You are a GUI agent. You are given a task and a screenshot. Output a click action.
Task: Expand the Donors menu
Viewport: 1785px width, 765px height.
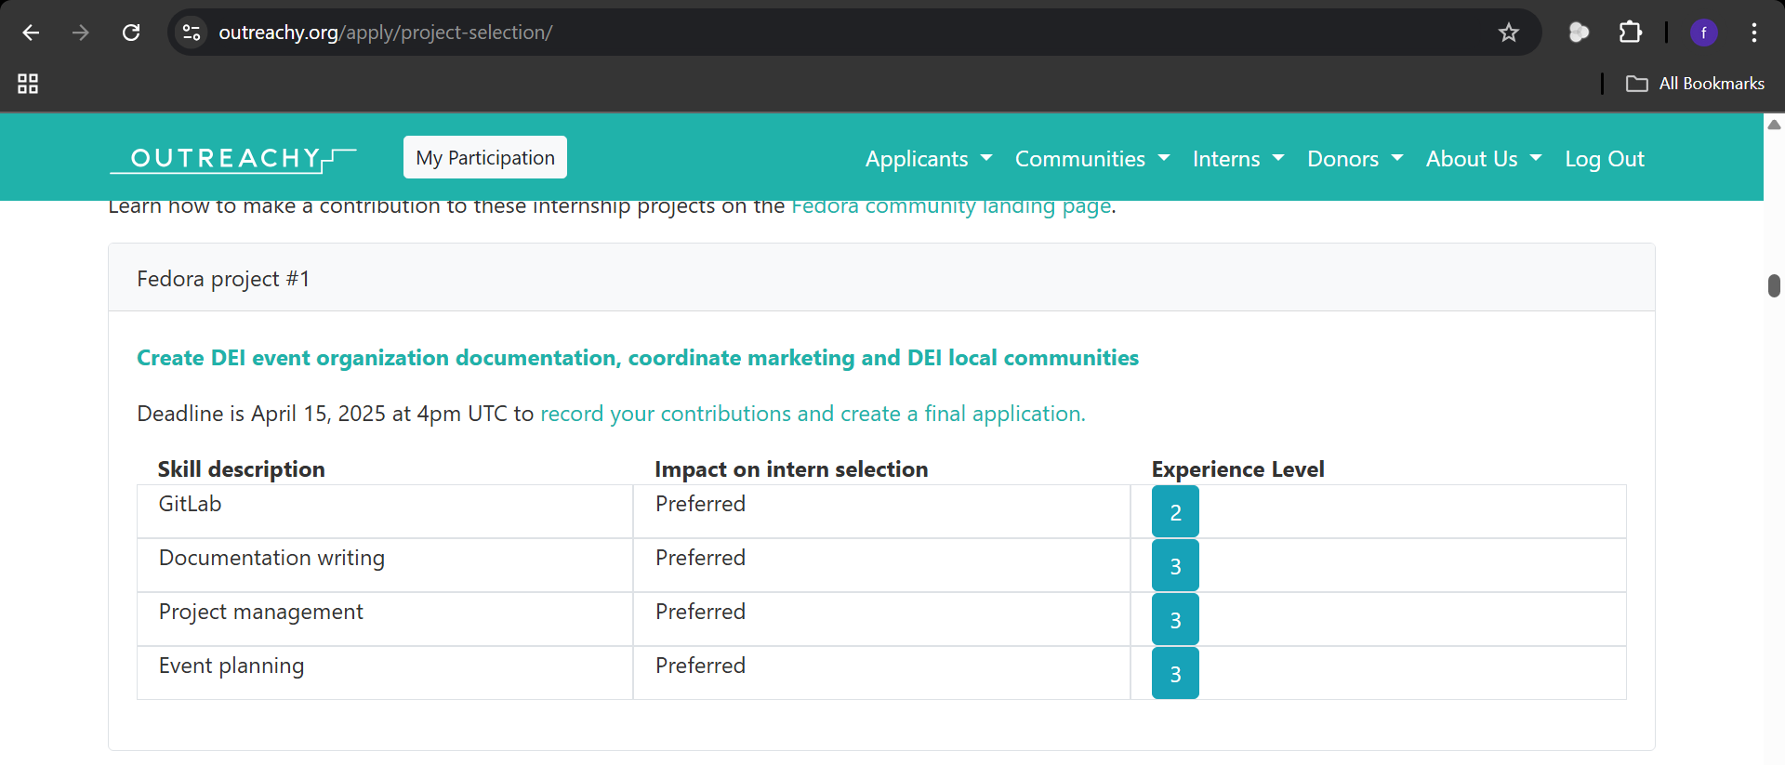[1355, 159]
